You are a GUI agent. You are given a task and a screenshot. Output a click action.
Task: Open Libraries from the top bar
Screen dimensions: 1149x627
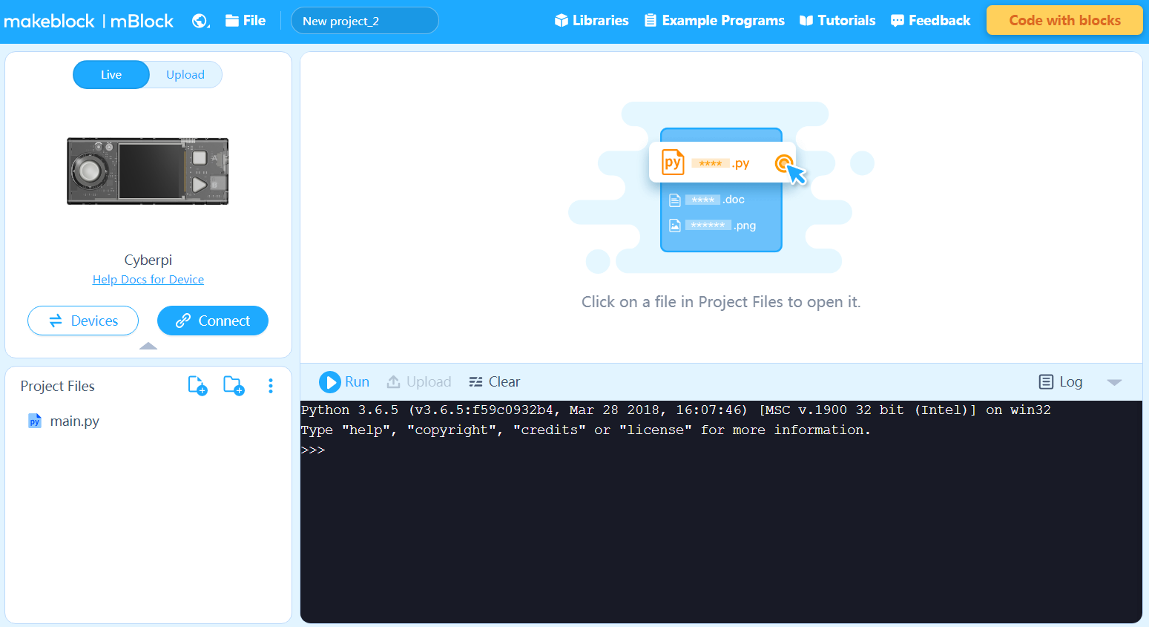coord(592,21)
